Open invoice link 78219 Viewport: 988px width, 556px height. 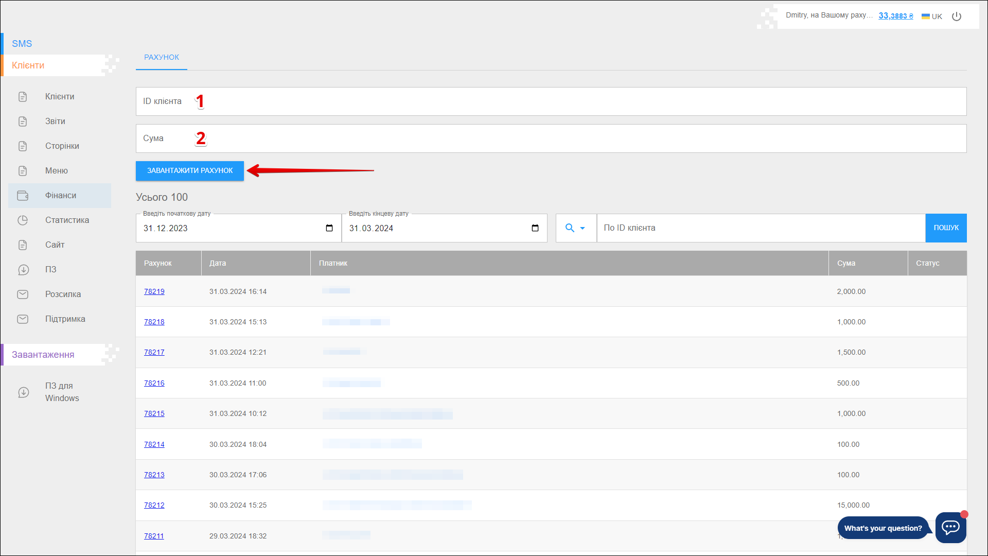[154, 291]
